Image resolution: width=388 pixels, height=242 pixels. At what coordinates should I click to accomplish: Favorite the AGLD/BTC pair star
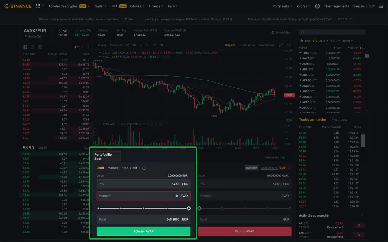(300, 91)
